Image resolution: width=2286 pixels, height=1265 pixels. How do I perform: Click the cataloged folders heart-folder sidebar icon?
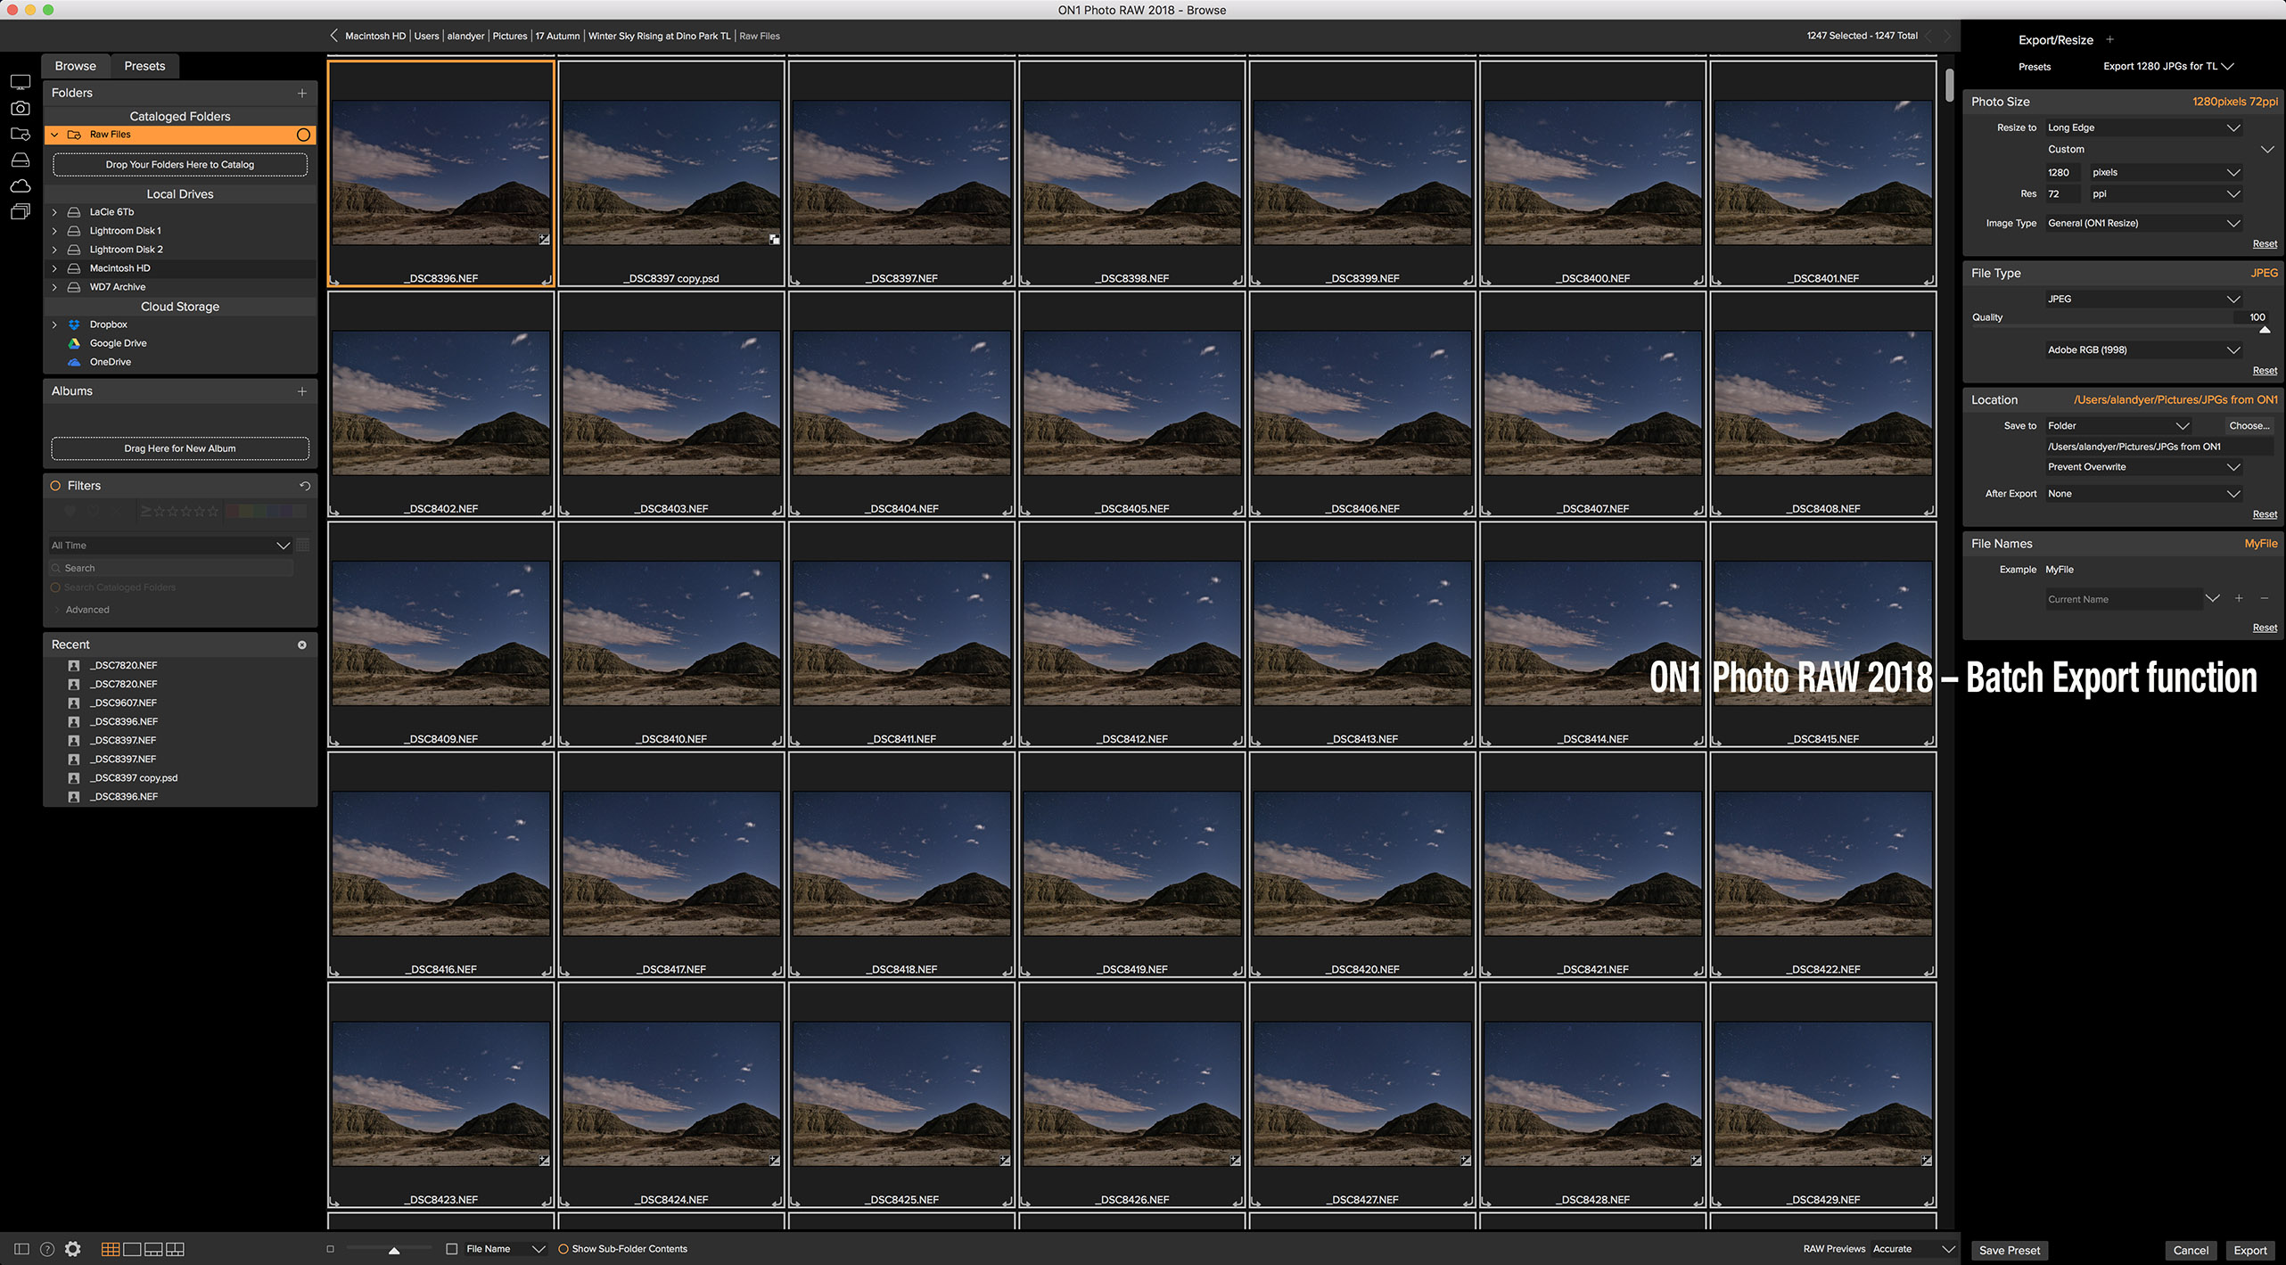coord(20,134)
